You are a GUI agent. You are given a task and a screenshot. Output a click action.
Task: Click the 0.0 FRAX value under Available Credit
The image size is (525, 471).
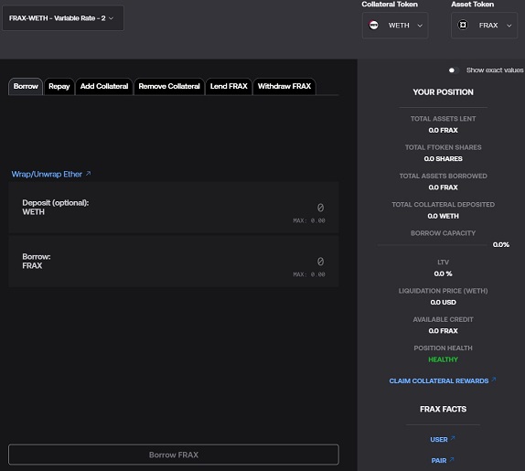coord(443,331)
